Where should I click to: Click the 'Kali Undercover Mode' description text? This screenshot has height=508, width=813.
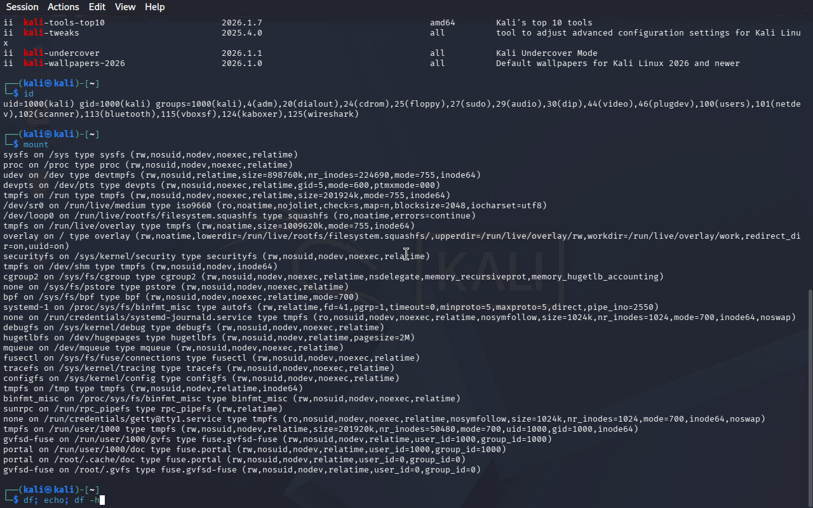(x=546, y=53)
